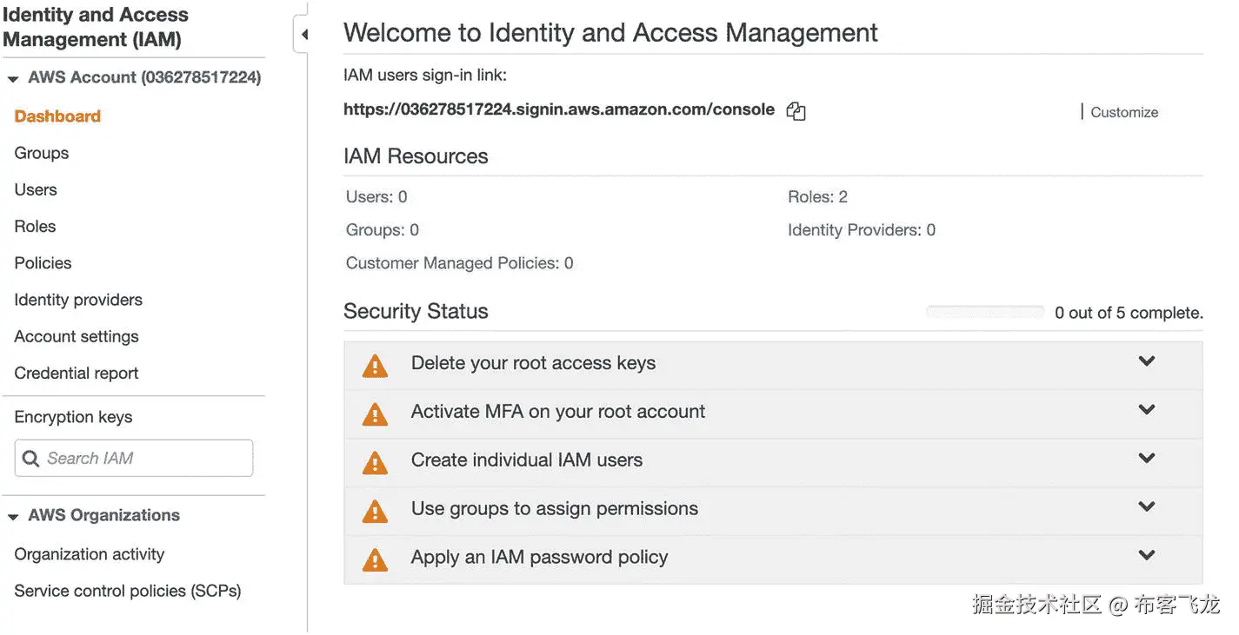1239x635 pixels.
Task: Click warning icon beside Delete root access keys
Action: point(375,366)
